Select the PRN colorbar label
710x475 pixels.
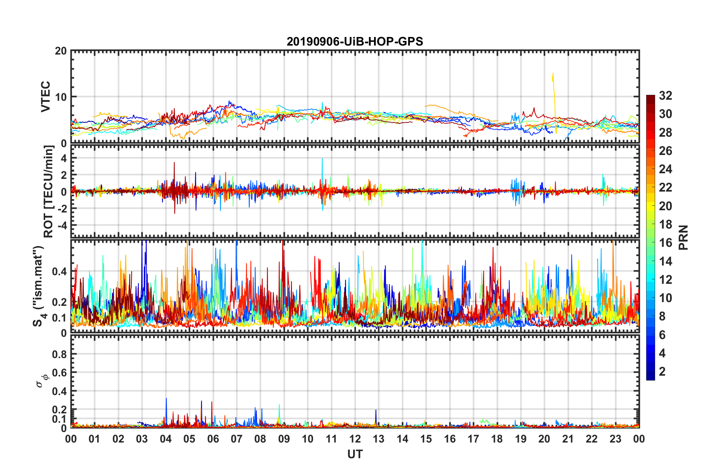coord(683,237)
